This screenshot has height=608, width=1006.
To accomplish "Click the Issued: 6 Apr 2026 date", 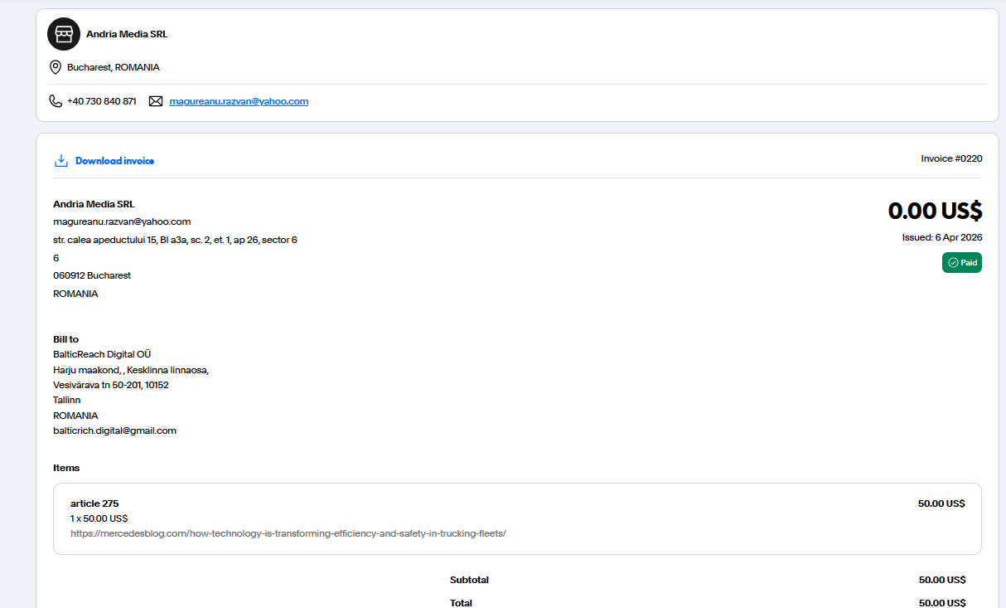I will coord(942,237).
